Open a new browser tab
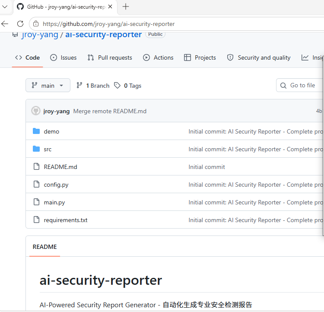This screenshot has width=324, height=312. (125, 7)
